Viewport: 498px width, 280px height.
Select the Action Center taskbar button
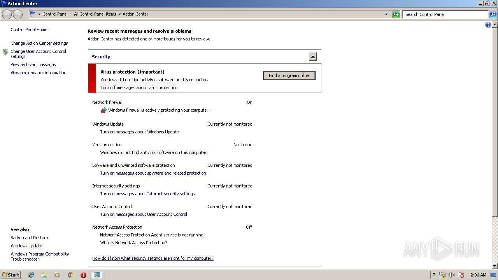pyautogui.click(x=96, y=275)
